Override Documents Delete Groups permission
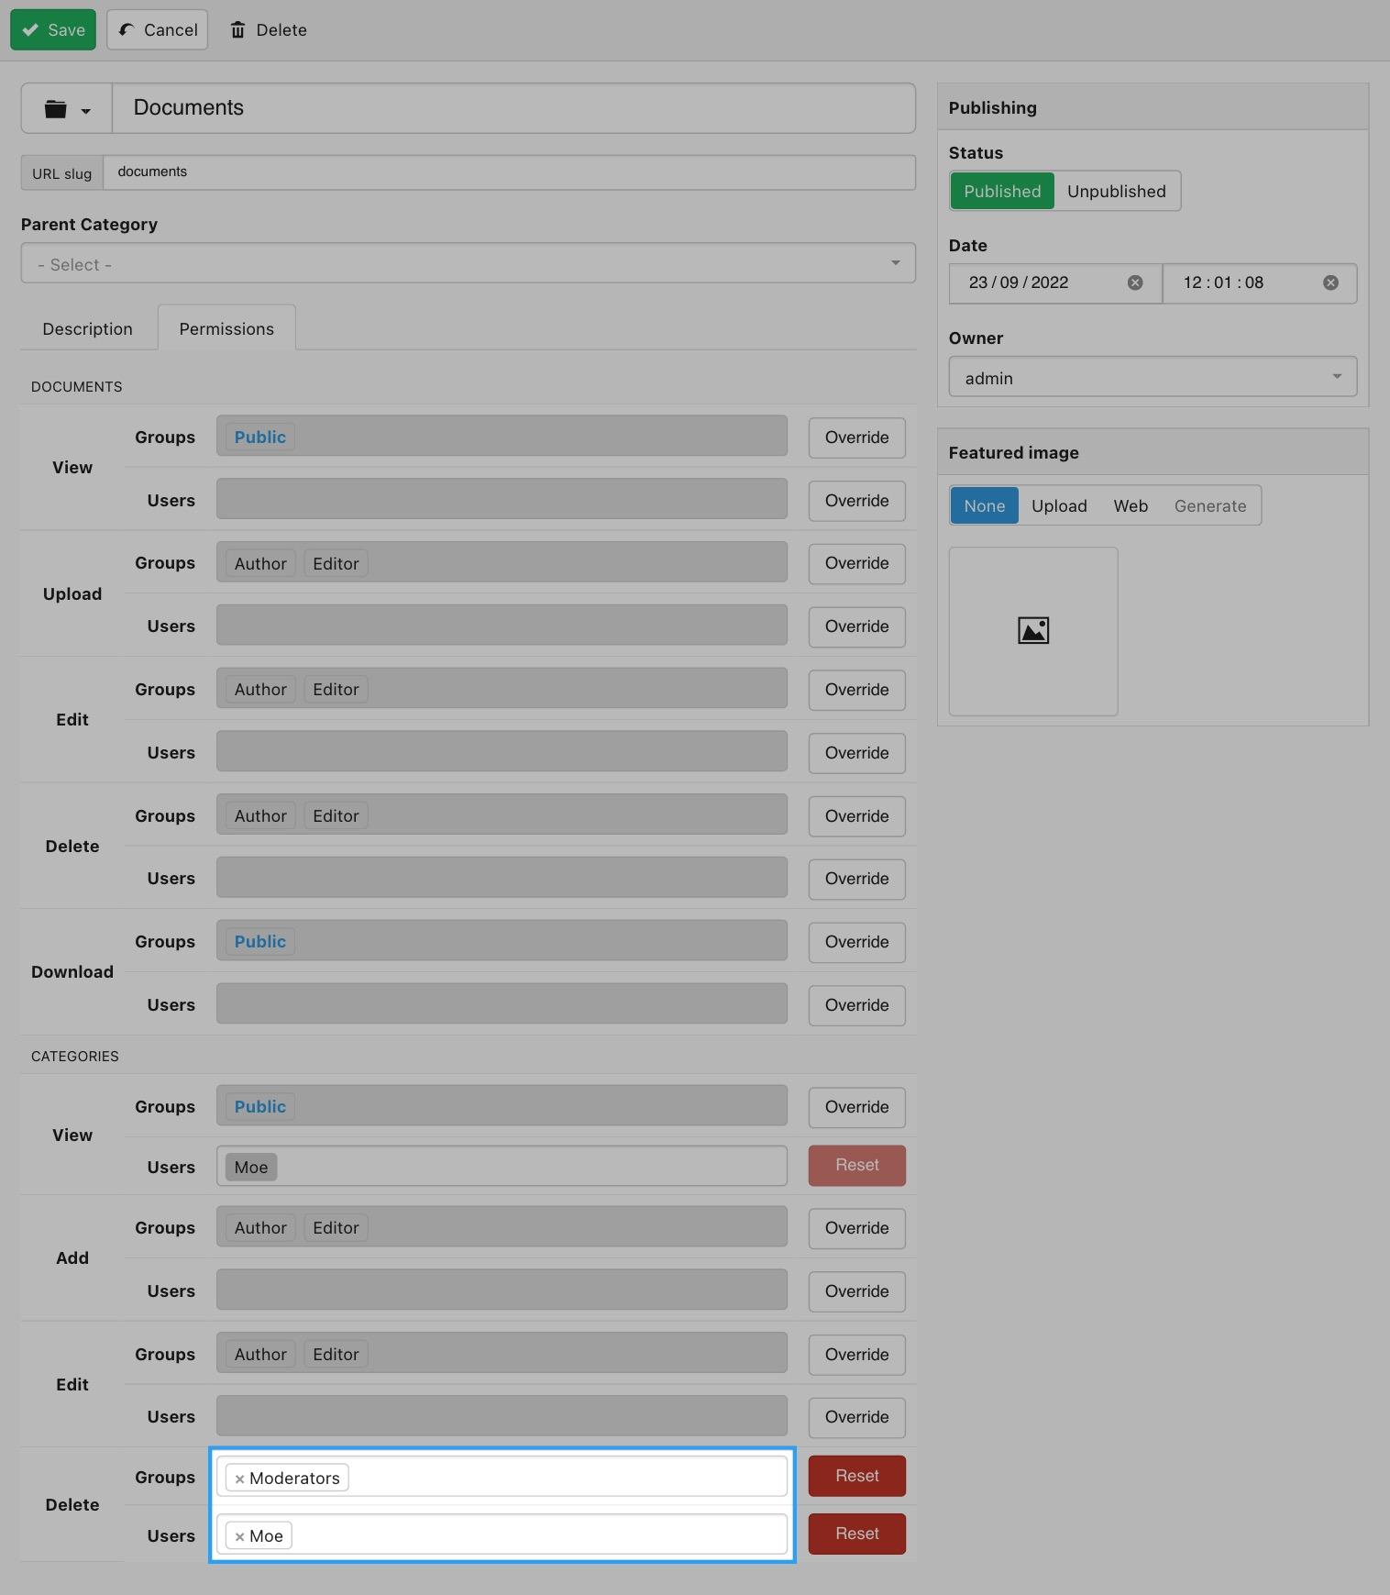 [x=856, y=816]
